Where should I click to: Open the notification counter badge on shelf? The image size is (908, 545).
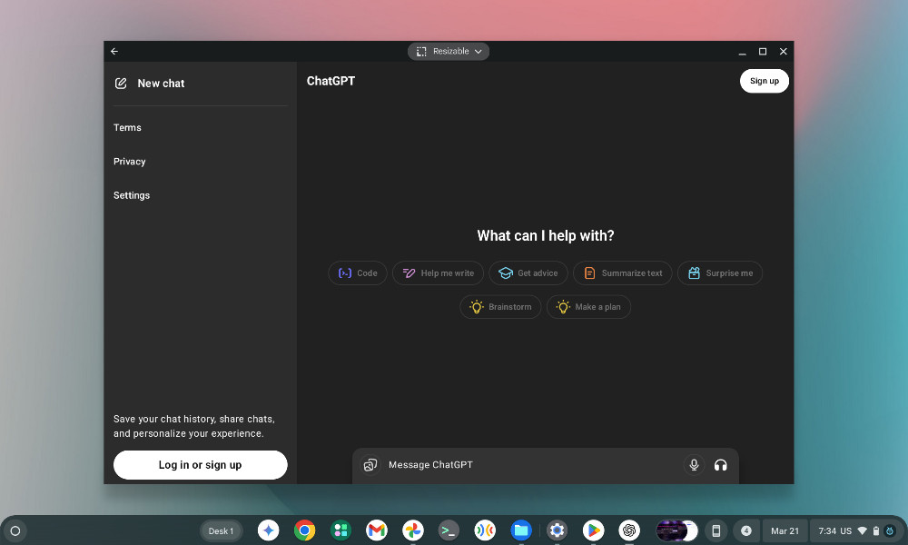click(x=745, y=530)
